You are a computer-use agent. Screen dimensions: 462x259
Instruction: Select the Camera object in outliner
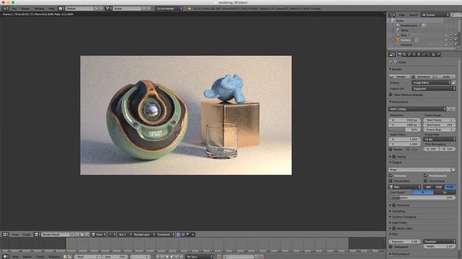pyautogui.click(x=405, y=40)
